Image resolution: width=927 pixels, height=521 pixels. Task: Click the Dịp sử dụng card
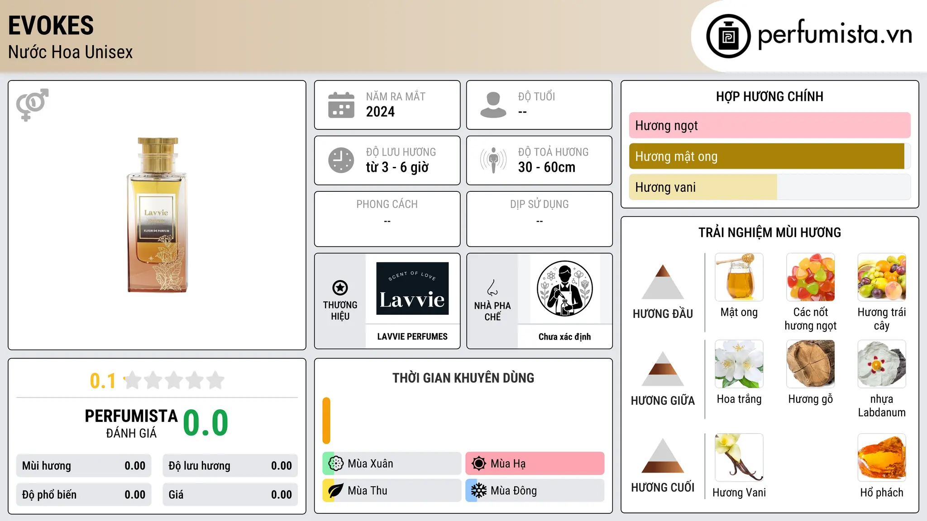pyautogui.click(x=540, y=219)
